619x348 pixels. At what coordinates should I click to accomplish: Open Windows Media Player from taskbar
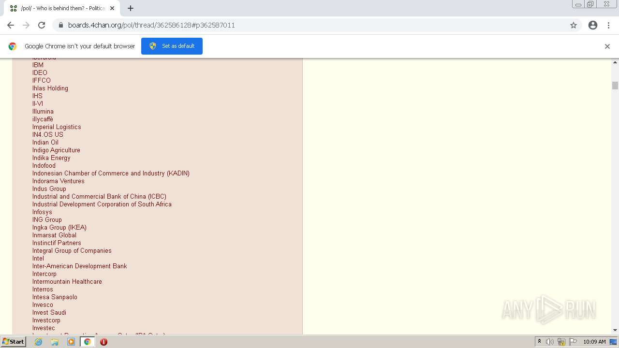click(x=71, y=342)
